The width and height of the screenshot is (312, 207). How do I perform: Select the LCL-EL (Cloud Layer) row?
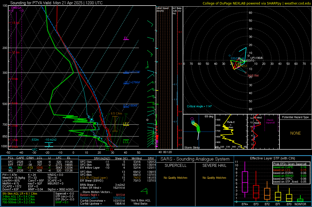click(x=118, y=178)
